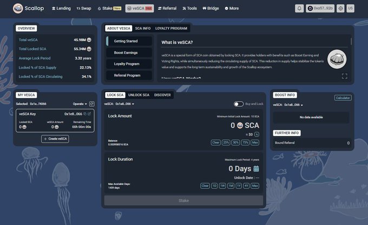Switch the USD value conversion icon

[x=257, y=134]
